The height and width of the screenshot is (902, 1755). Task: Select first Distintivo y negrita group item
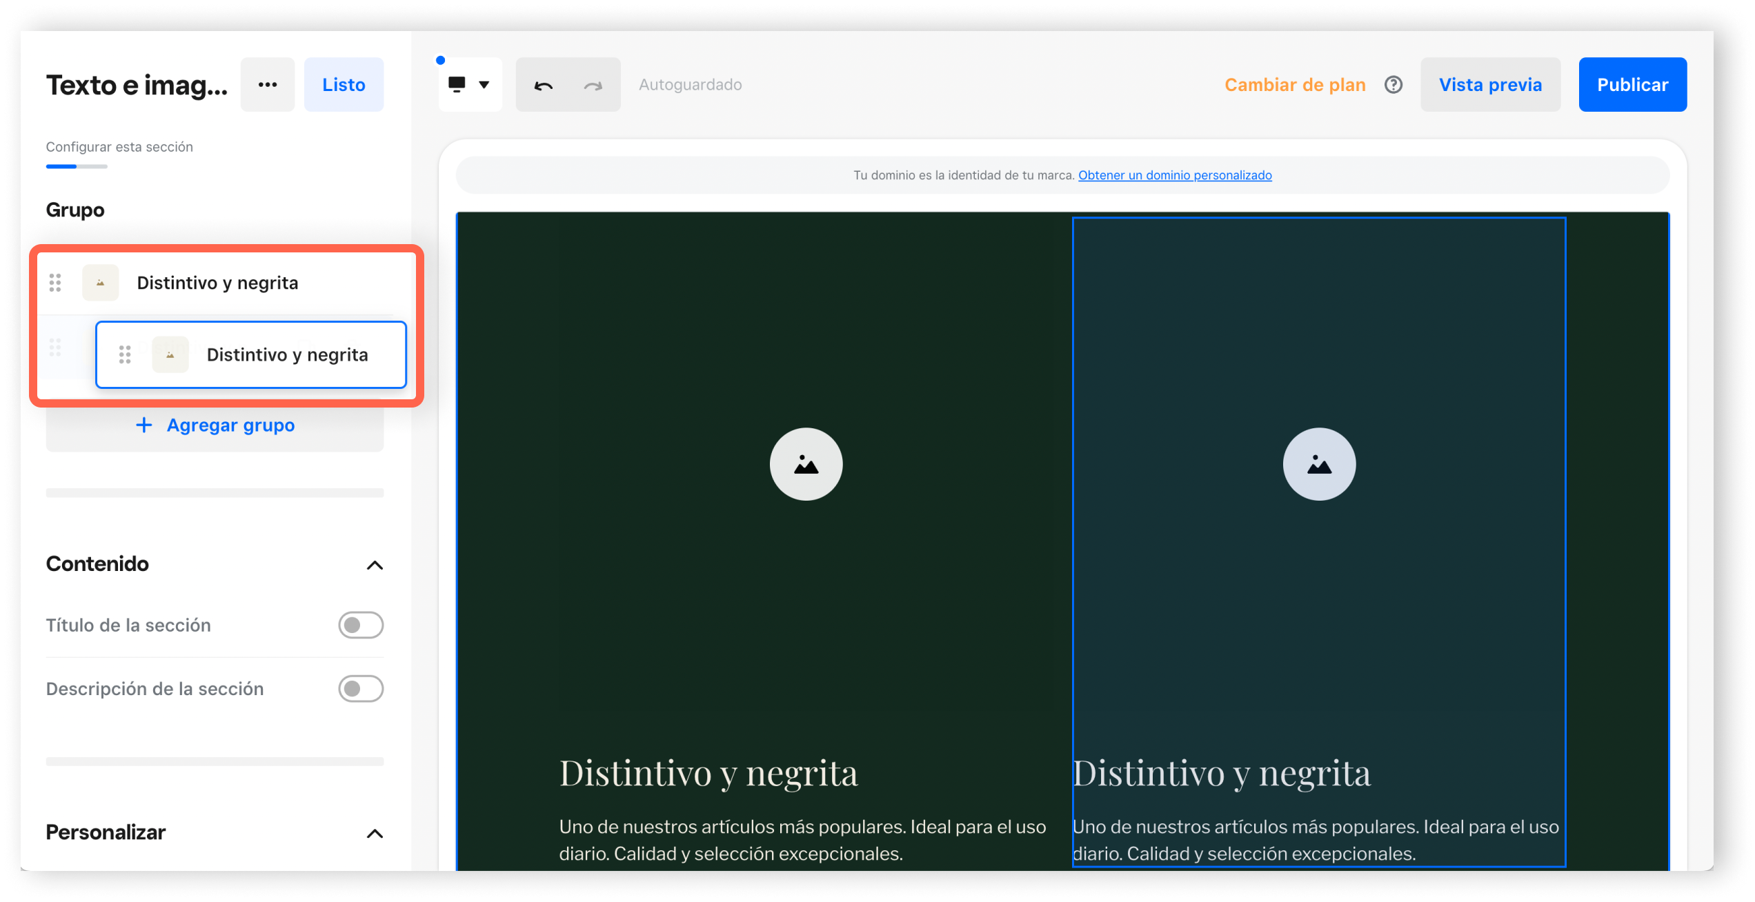pyautogui.click(x=217, y=283)
